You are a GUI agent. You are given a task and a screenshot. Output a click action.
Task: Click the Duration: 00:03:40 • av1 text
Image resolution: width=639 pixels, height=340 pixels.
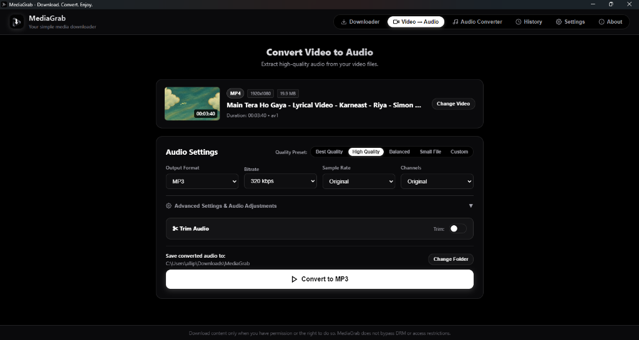click(x=252, y=115)
